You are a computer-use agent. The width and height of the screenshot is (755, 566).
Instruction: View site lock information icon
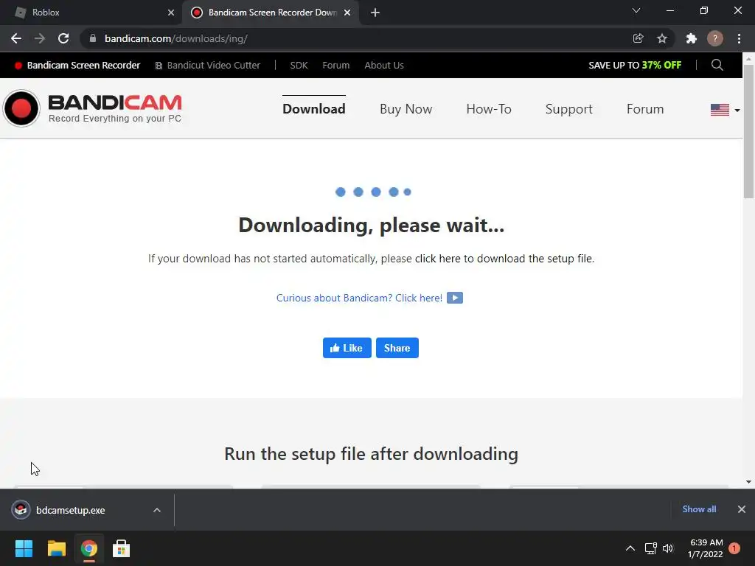pyautogui.click(x=93, y=38)
